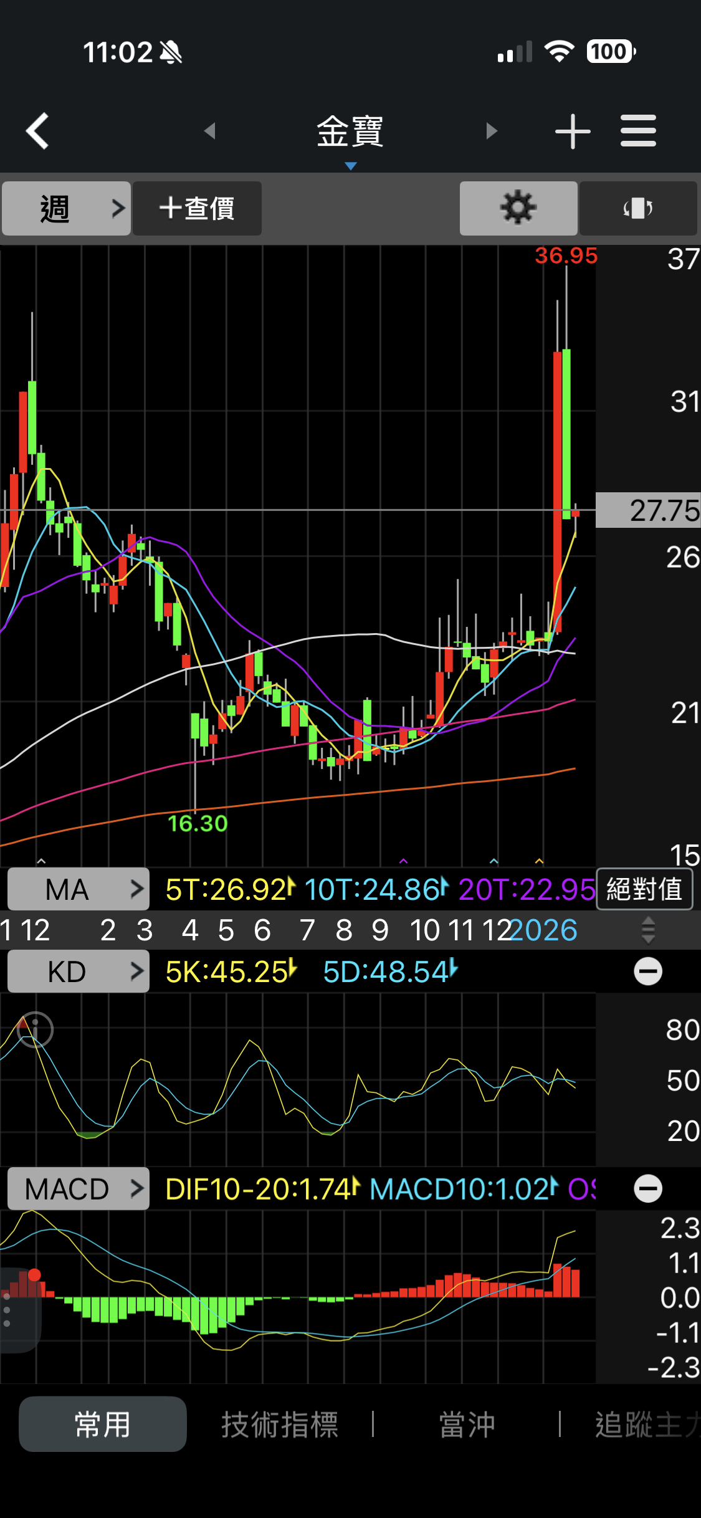Check the battery 100 indicator
Image resolution: width=701 pixels, height=1518 pixels.
pyautogui.click(x=611, y=52)
